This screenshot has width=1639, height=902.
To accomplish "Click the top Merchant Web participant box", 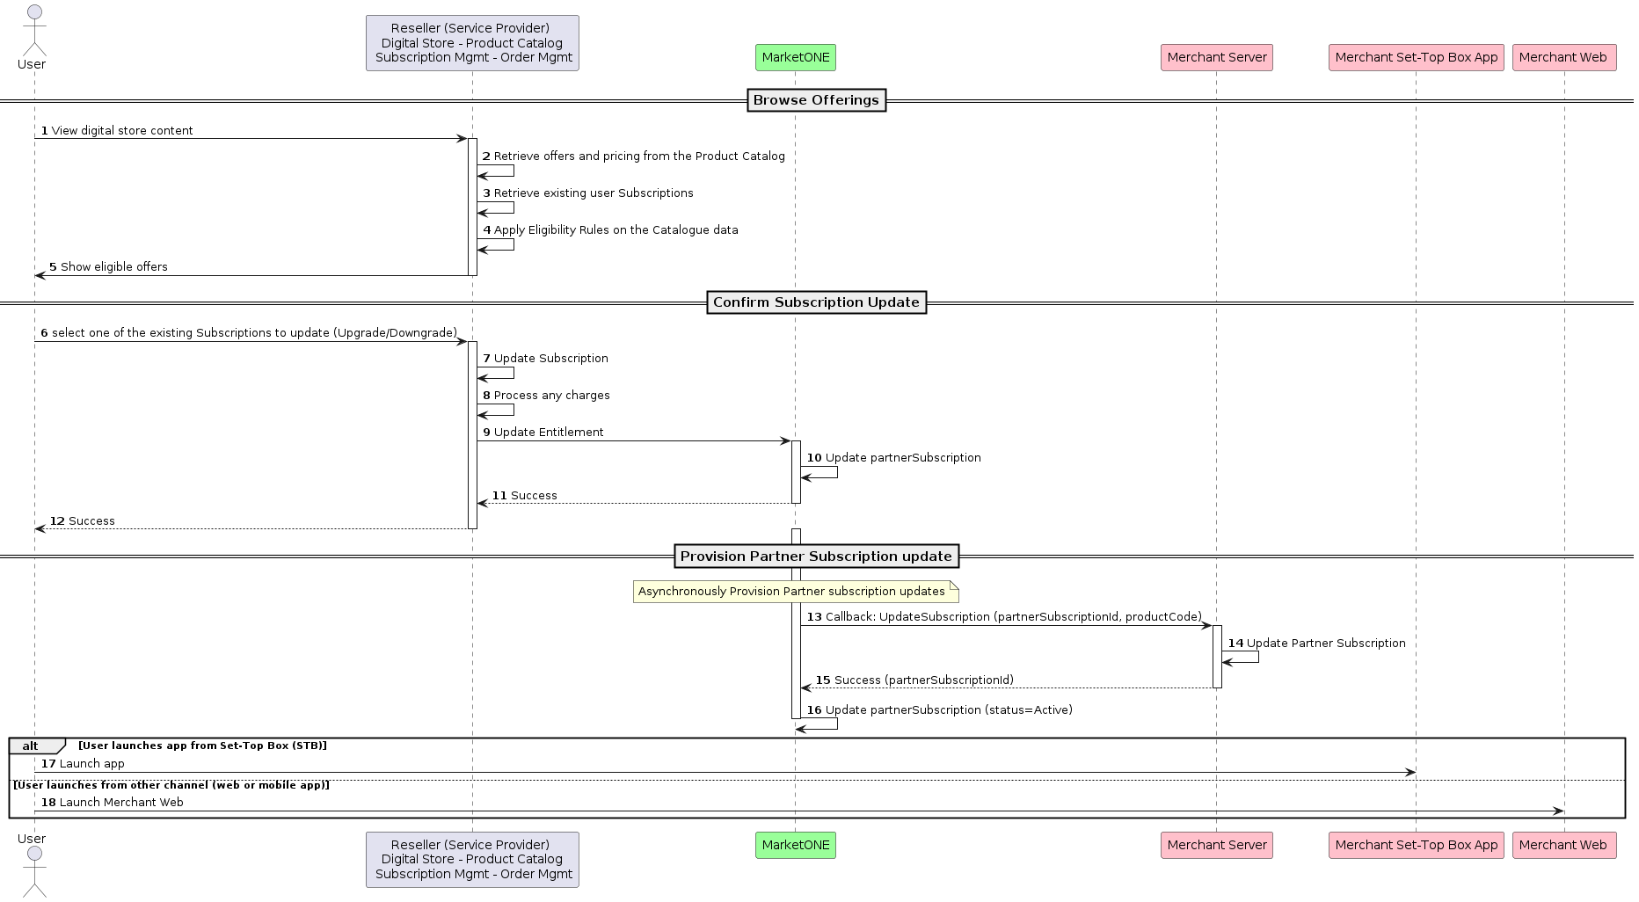I will [x=1564, y=57].
